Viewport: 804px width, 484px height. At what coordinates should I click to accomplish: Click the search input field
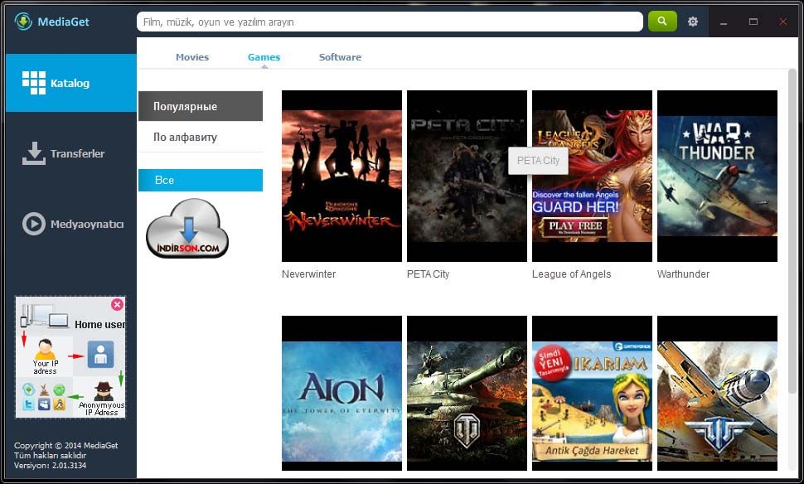(390, 22)
